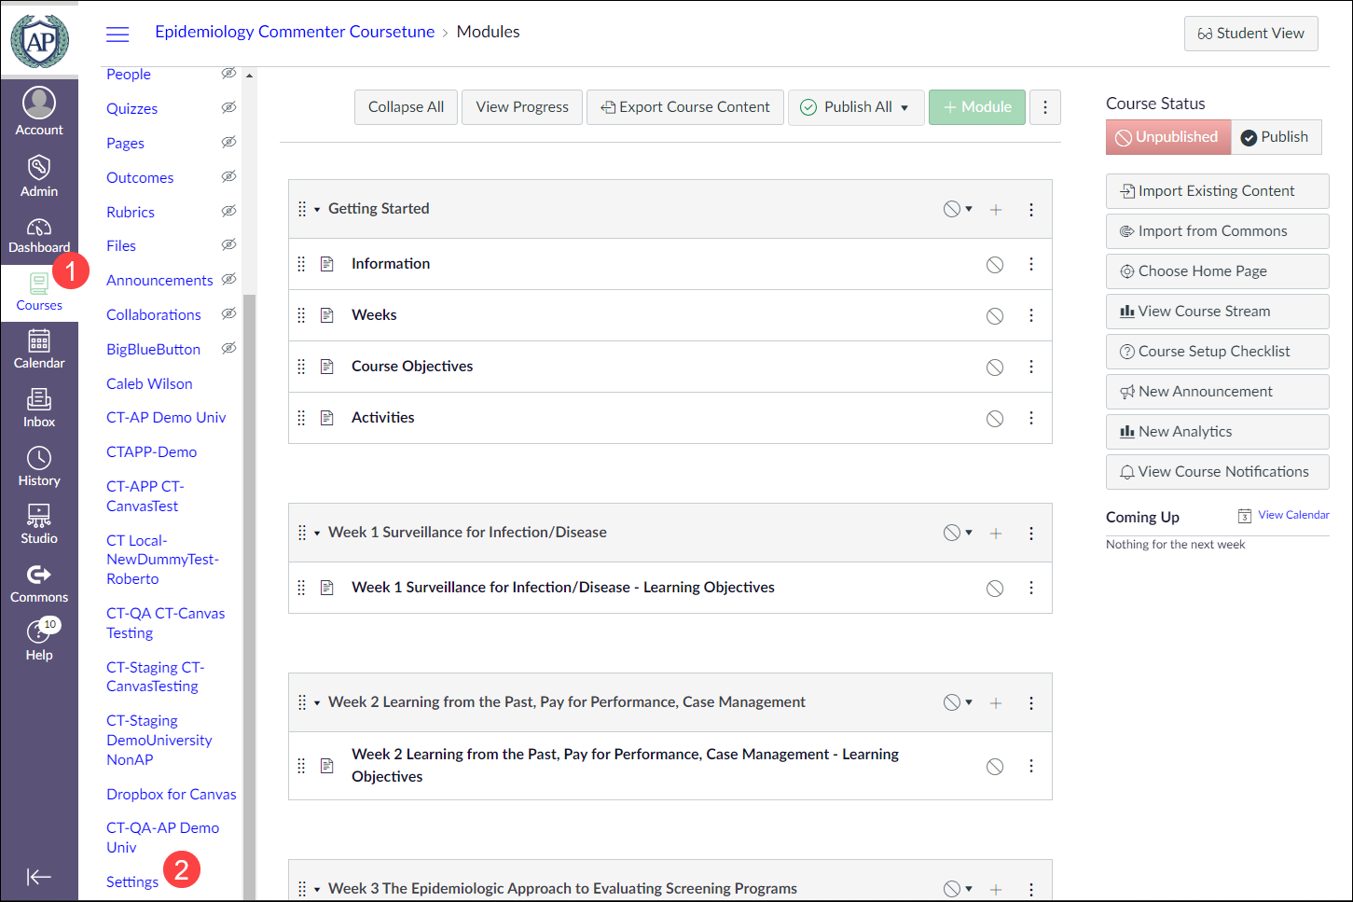Grab drag handle of Getting Started module
Viewport: 1353px width, 902px height.
coord(302,209)
